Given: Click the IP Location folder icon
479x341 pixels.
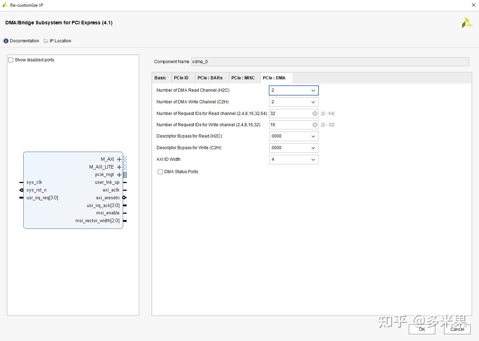Looking at the screenshot, I should point(46,41).
